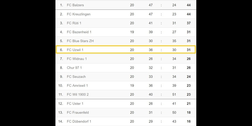Click FC Wil 1900 2's goals conceded value 51
Image resolution: width=252 pixels, height=126 pixels.
pos(174,94)
